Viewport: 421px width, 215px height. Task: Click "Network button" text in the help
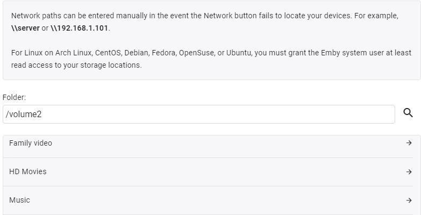tap(234, 16)
